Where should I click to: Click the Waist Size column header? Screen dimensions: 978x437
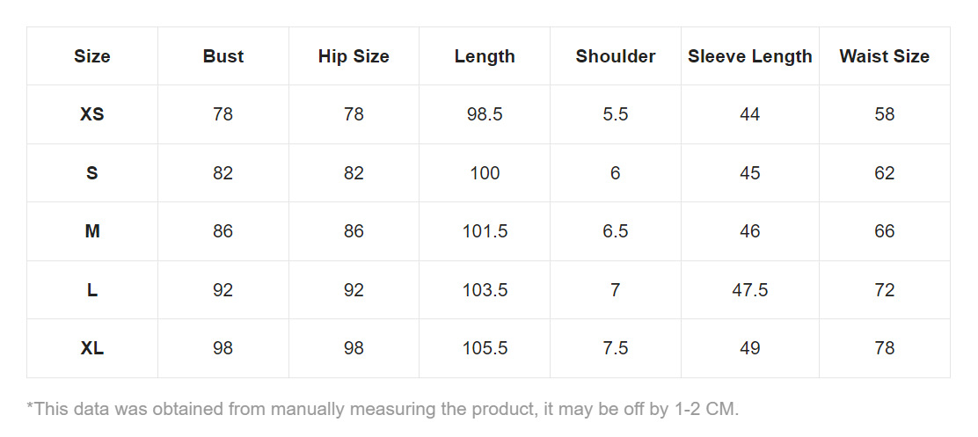(884, 56)
